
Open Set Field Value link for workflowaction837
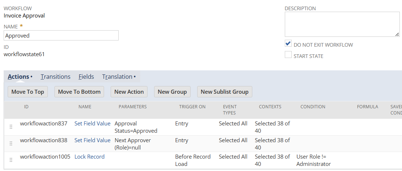92,124
